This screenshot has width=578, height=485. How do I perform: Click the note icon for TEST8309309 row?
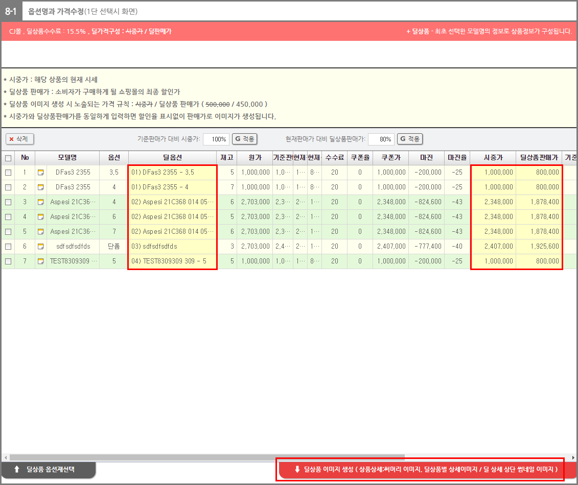pyautogui.click(x=41, y=261)
